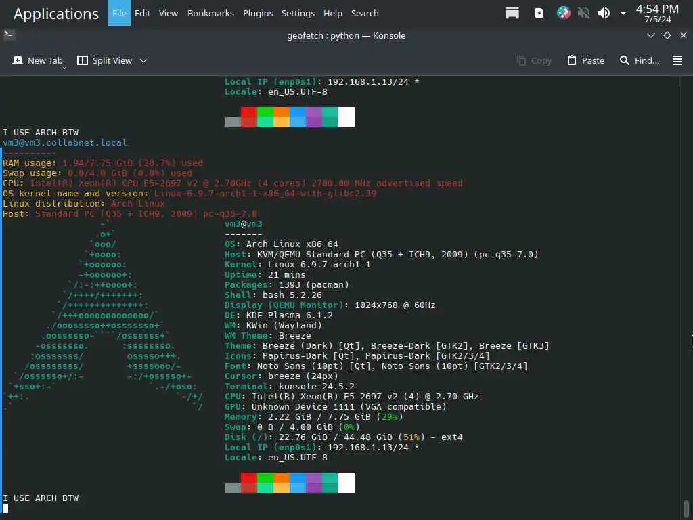Click the 'Memory: 2.22 GiB / 7.75 GiB' line
This screenshot has width=693, height=520.
314,417
